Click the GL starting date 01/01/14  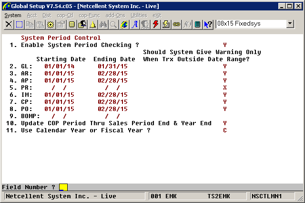coord(59,66)
